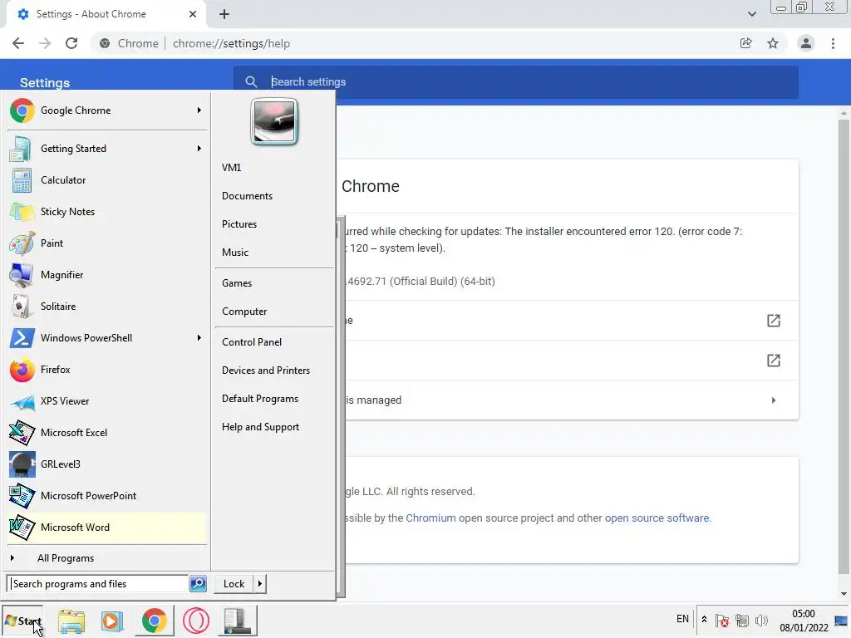Open Help and Support
851x638 pixels.
[x=260, y=427]
